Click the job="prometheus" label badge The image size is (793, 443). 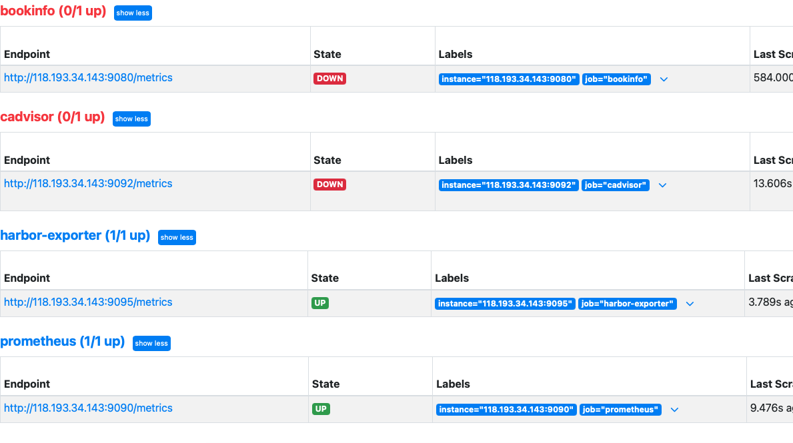click(x=620, y=410)
